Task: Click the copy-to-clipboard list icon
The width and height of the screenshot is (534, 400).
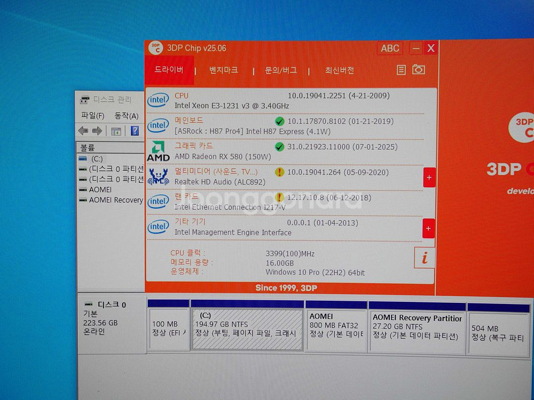Action: point(401,70)
